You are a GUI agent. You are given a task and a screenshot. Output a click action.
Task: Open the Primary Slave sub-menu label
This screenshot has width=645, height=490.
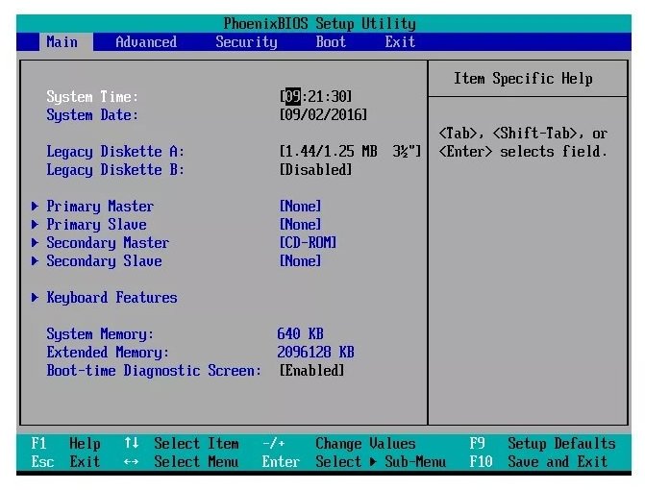(96, 225)
